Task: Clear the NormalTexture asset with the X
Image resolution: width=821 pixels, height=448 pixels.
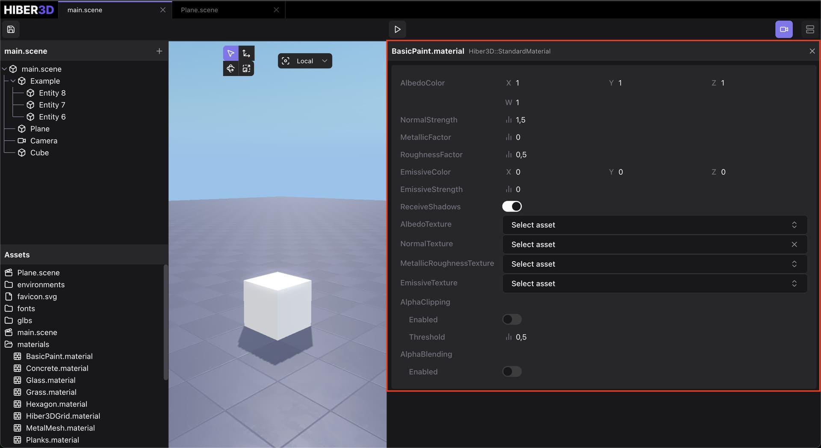Action: coord(794,244)
